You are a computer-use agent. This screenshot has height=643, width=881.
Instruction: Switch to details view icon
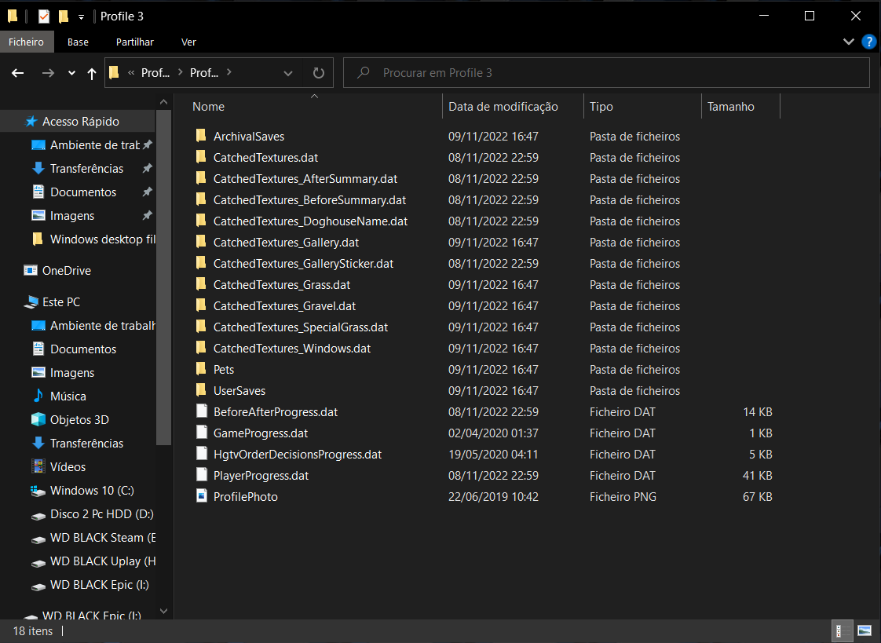[841, 630]
